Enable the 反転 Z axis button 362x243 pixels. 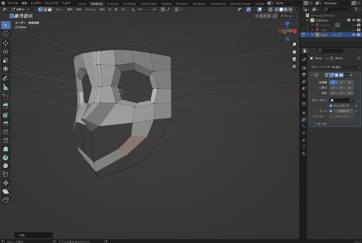point(349,93)
